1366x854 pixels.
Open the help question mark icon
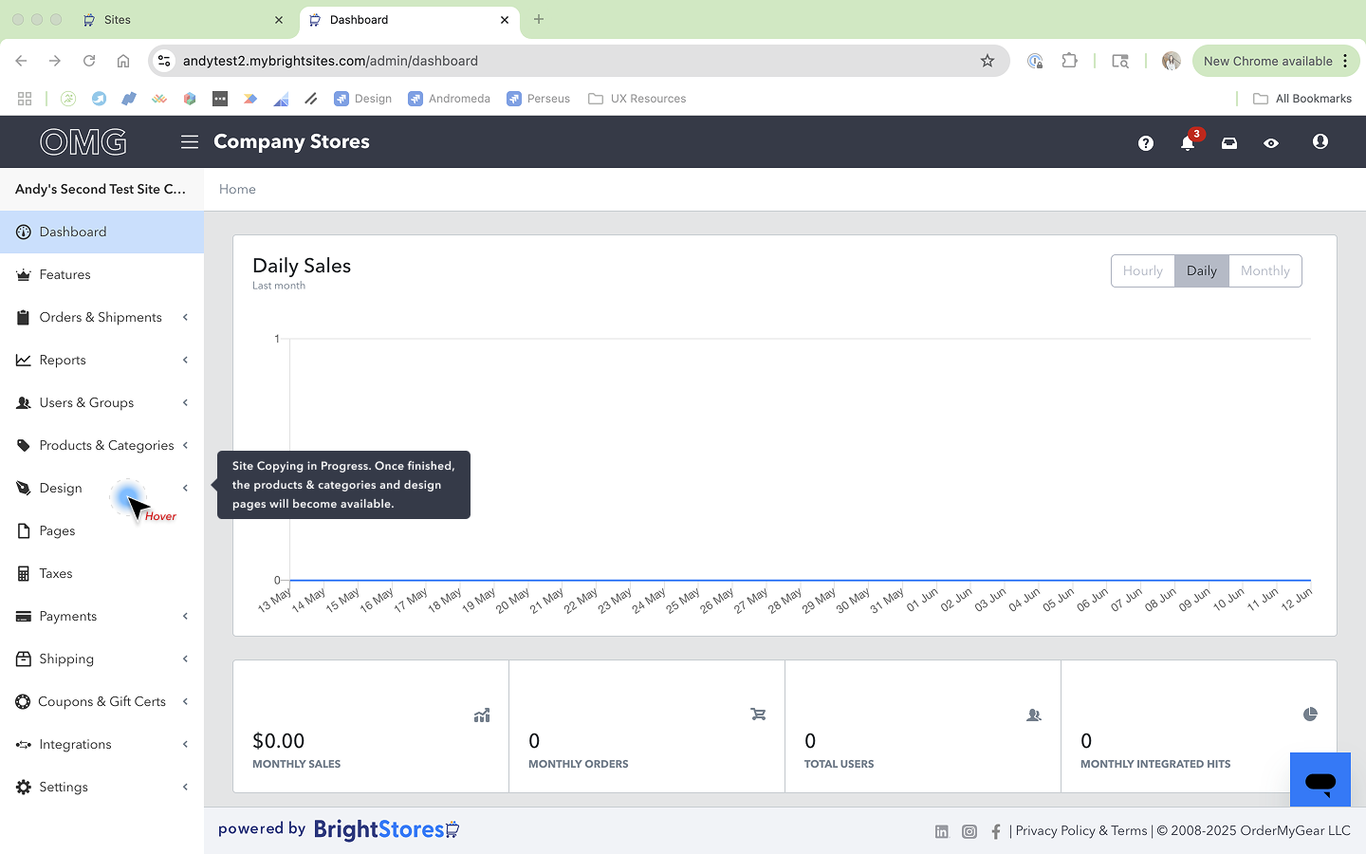[x=1146, y=143]
